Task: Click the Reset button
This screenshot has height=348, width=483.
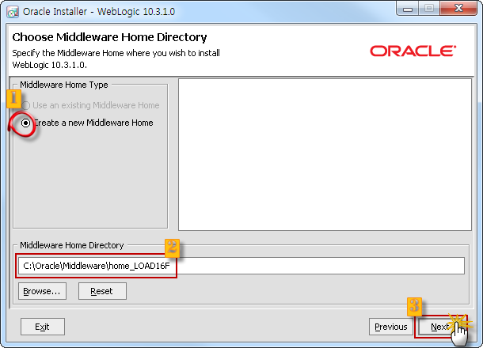Action: click(x=102, y=291)
